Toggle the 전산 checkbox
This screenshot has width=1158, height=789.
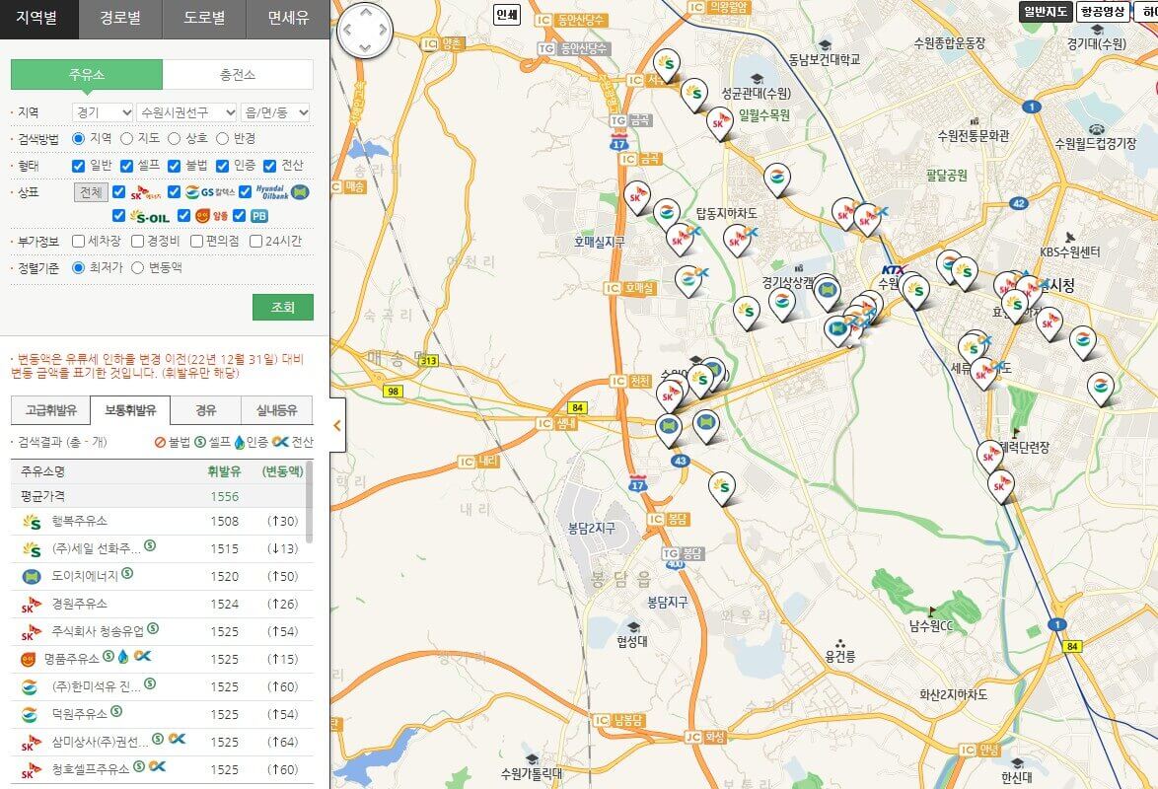pyautogui.click(x=269, y=166)
